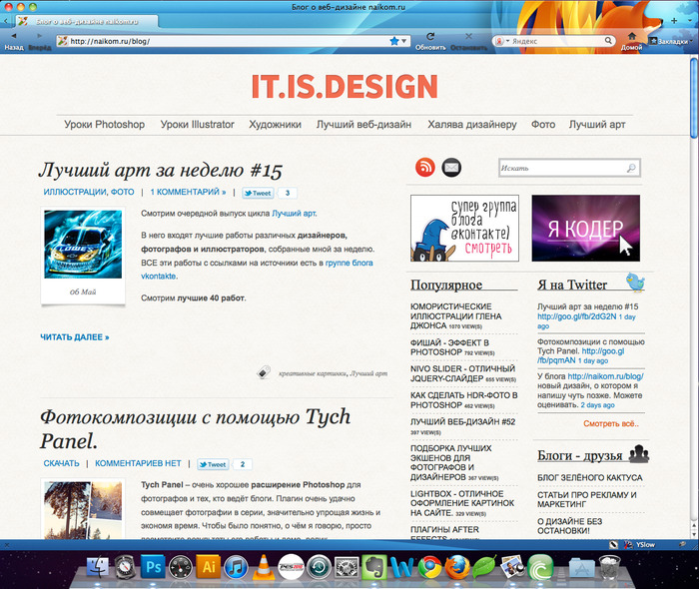Open the Trash in the dock
This screenshot has height=589, width=699.
(x=608, y=567)
